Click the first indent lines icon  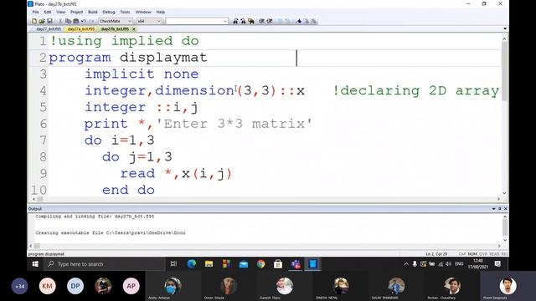261,21
